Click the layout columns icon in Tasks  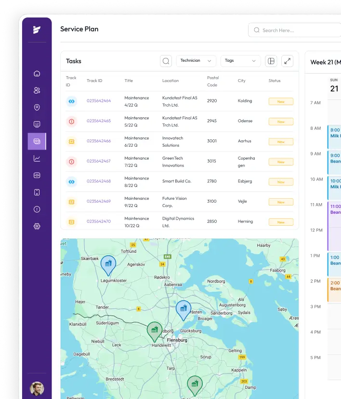(271, 61)
